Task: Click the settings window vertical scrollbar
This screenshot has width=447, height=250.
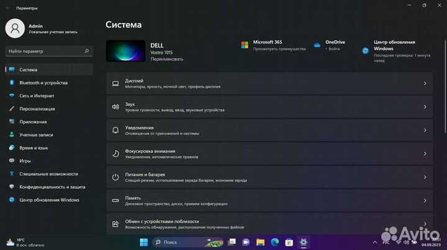Action: click(445, 87)
